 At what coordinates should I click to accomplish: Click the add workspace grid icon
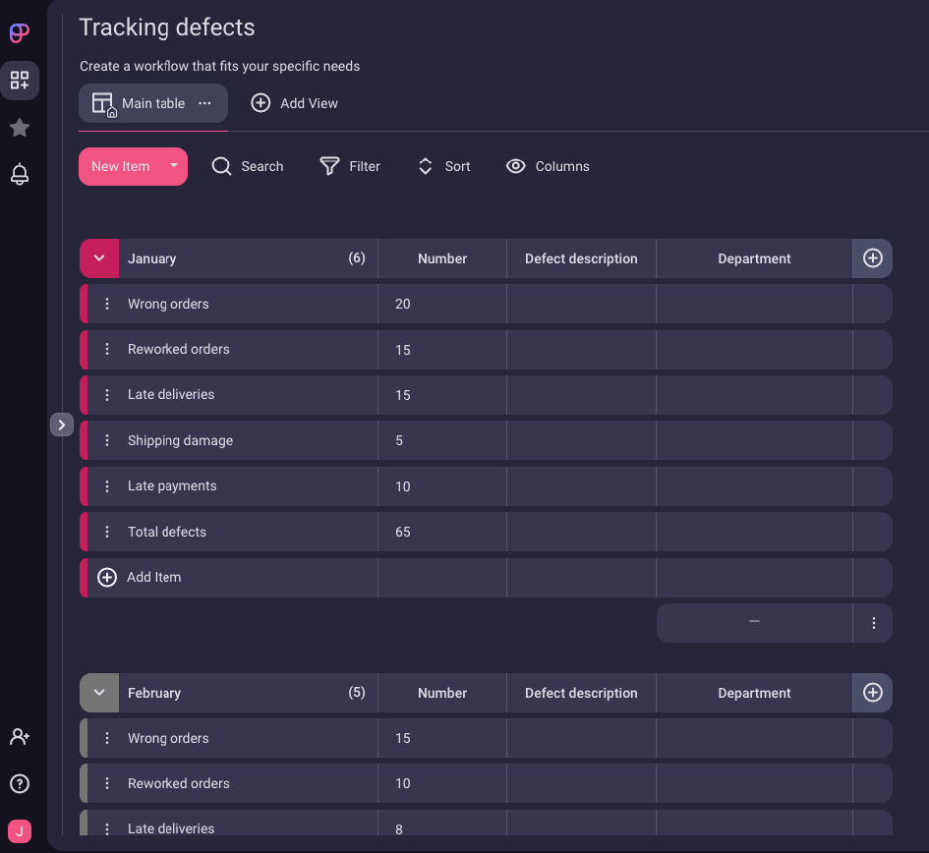[x=20, y=81]
